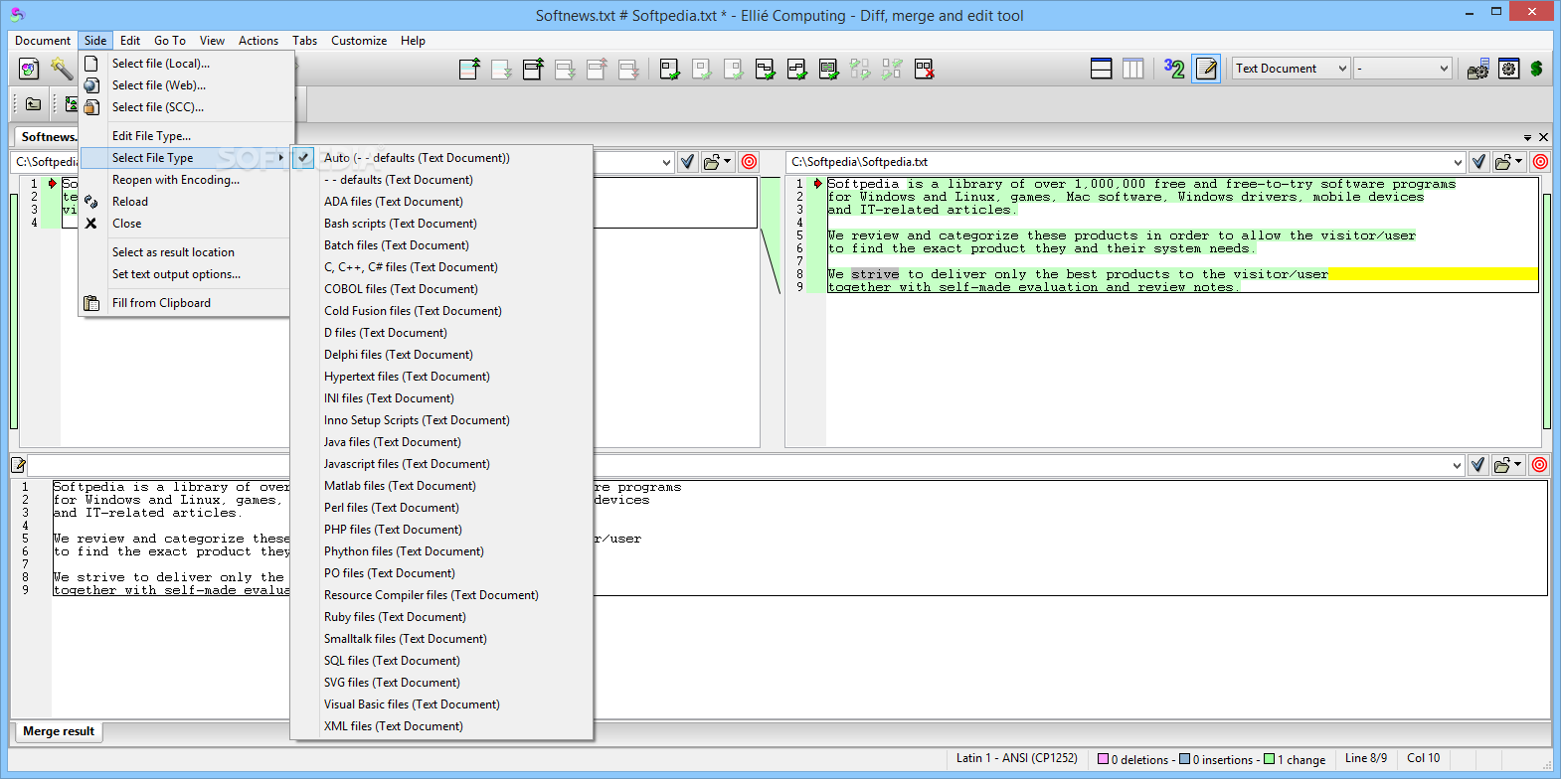Screen dimensions: 1561x779
Task: Click the pencil icon left of merge result path
Action: (x=18, y=465)
